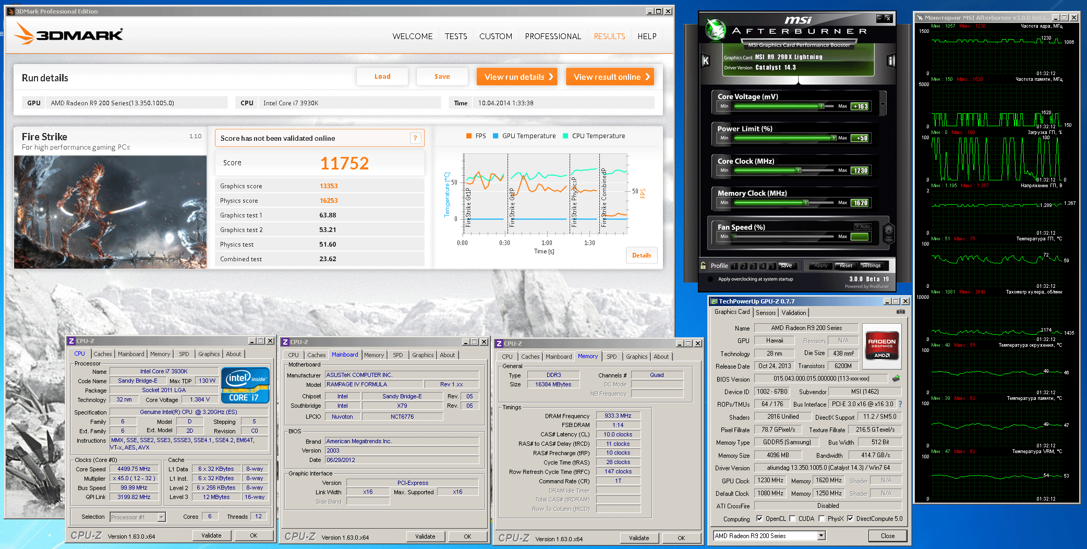The width and height of the screenshot is (1087, 549).
Task: Click the GPU-Z title bar icon
Action: (714, 301)
